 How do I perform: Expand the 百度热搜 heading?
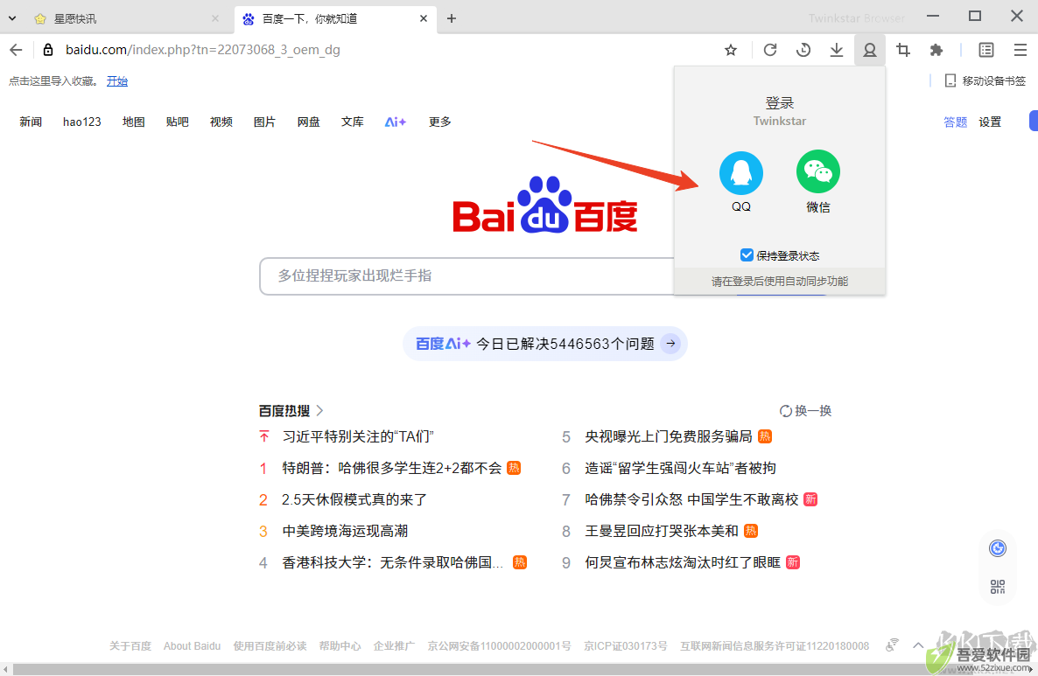click(291, 411)
